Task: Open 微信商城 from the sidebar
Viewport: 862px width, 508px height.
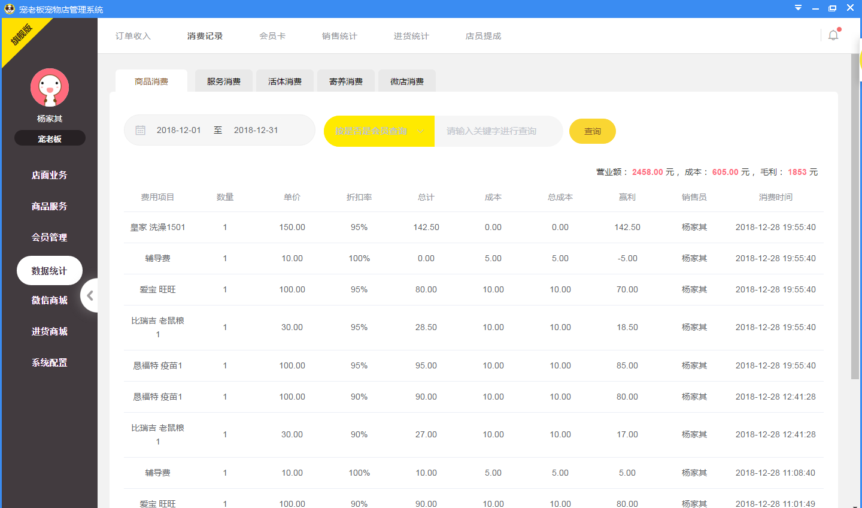Action: pos(49,300)
